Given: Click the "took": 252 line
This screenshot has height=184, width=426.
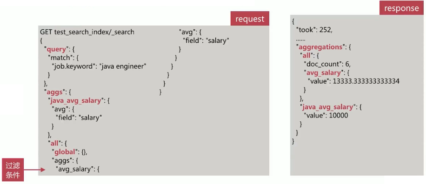Looking at the screenshot, I should point(314,30).
